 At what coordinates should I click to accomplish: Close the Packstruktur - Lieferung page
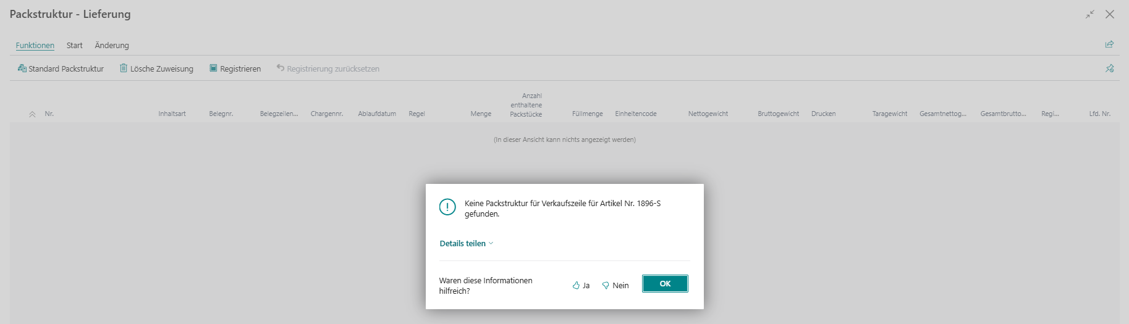point(1110,14)
